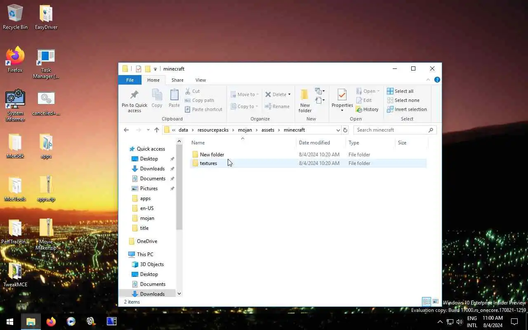528x330 pixels.
Task: Open Action Center notifications icon
Action: 514,322
